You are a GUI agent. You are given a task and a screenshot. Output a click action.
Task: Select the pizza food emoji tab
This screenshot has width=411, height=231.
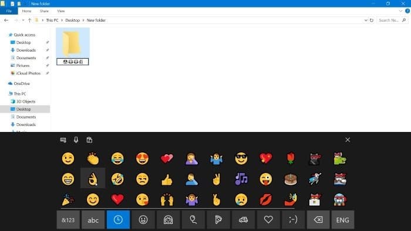pyautogui.click(x=218, y=220)
